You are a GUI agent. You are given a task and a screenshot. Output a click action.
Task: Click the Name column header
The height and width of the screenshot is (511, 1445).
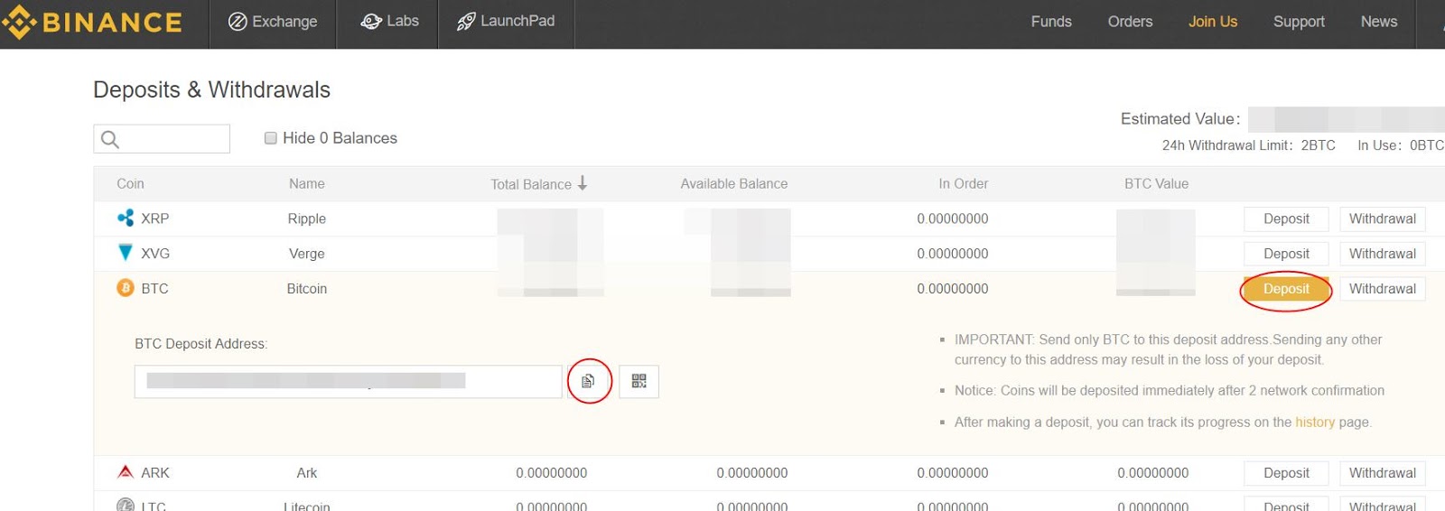[306, 183]
